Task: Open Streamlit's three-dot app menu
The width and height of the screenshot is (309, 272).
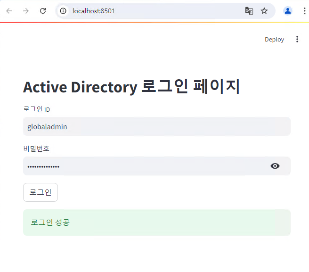Action: click(x=297, y=39)
